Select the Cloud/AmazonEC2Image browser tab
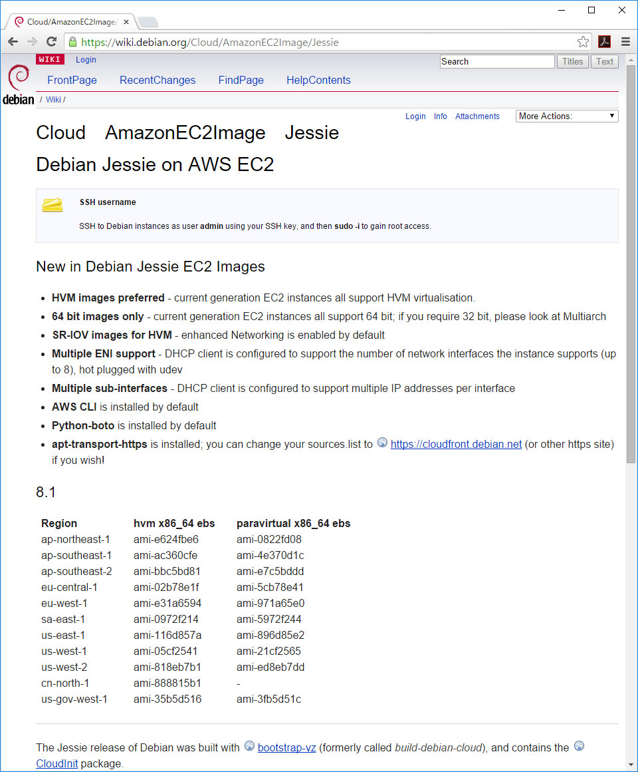 click(x=71, y=22)
